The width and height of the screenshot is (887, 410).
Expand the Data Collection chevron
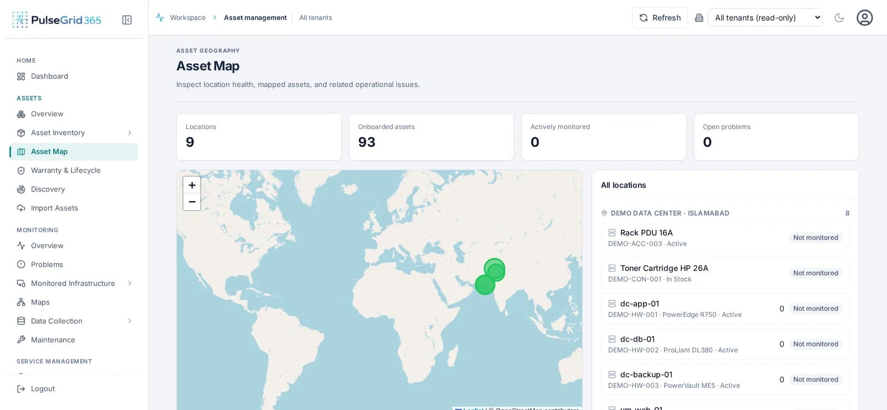(x=130, y=321)
